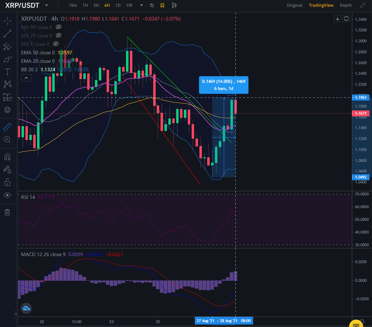Switch to the 2H timeframe

pyautogui.click(x=96, y=5)
